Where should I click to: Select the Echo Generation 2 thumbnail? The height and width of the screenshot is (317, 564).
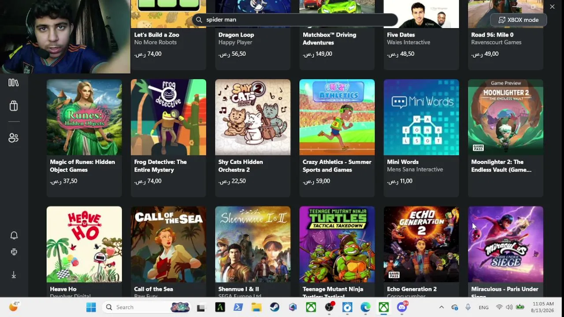coord(421,244)
